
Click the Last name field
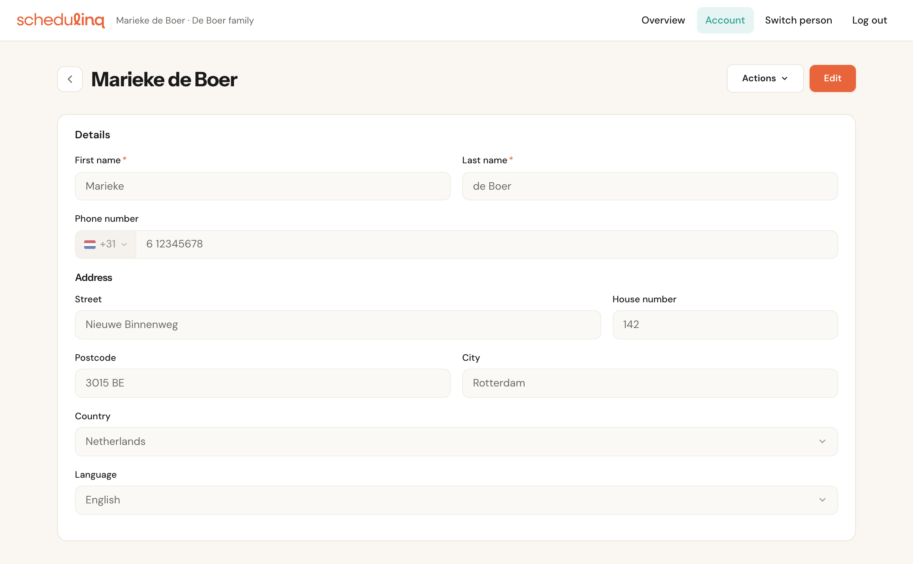point(650,186)
